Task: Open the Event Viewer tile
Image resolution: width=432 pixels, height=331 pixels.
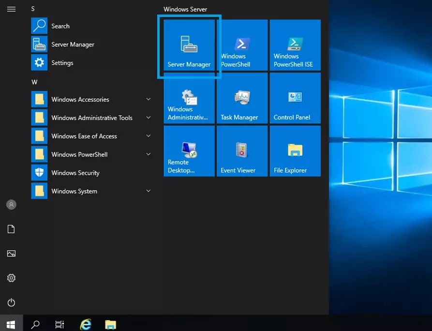Action: (x=242, y=151)
